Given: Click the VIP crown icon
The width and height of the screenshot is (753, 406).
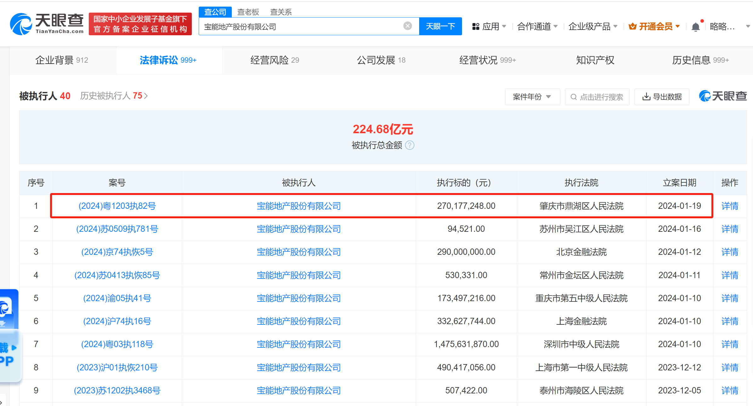Looking at the screenshot, I should [632, 26].
